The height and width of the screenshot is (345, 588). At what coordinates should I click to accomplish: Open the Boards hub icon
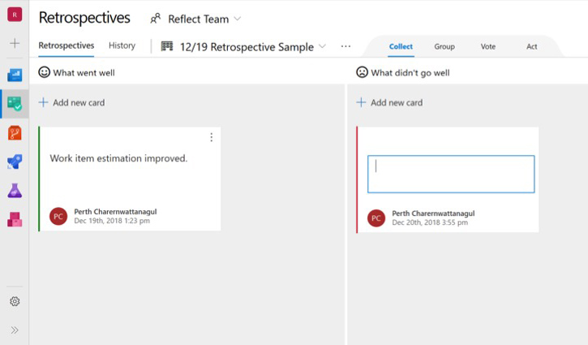click(15, 104)
